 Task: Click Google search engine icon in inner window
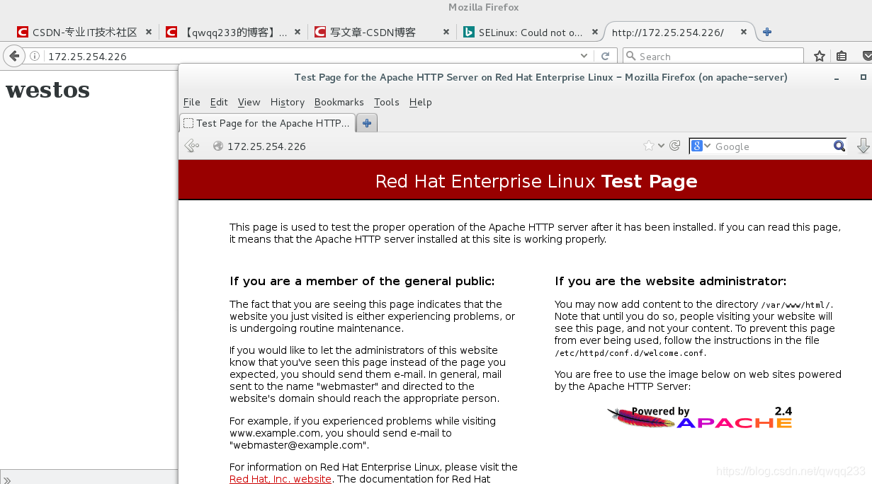click(x=697, y=146)
